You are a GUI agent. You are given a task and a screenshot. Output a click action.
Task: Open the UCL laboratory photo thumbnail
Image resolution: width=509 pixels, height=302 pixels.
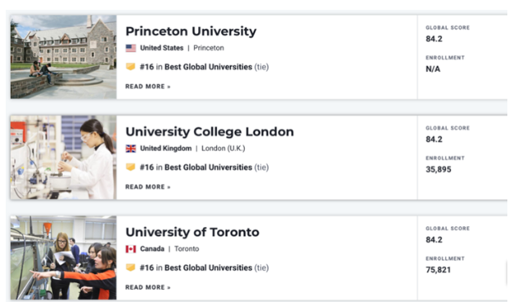click(63, 158)
